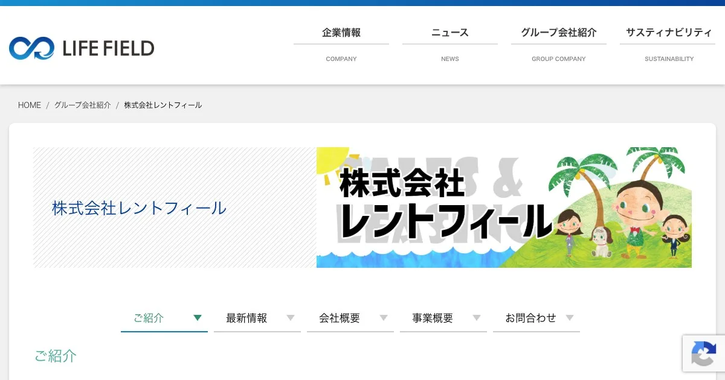Go to HOME breadcrumb link
This screenshot has width=725, height=380.
click(30, 105)
